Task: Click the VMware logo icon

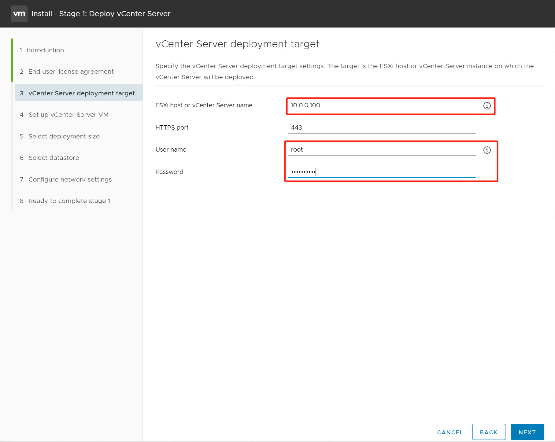Action: point(19,14)
